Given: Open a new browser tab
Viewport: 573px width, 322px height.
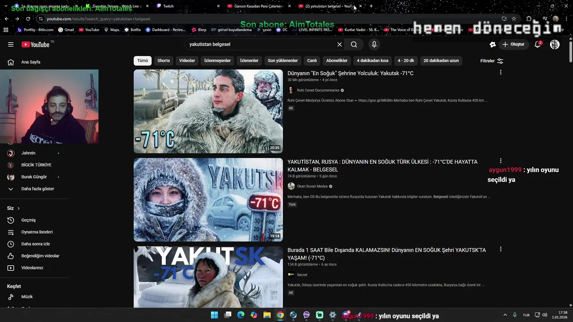Looking at the screenshot, I should click(371, 6).
